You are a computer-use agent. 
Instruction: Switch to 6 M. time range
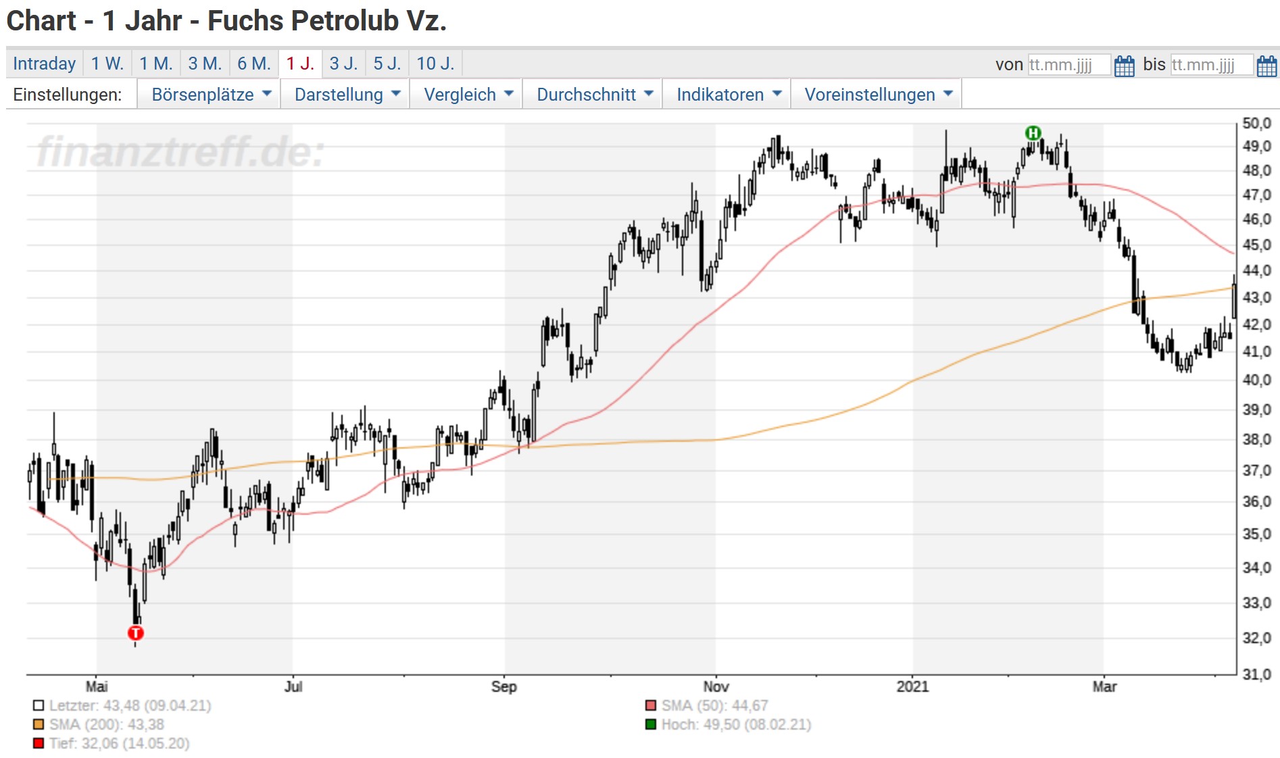click(254, 64)
